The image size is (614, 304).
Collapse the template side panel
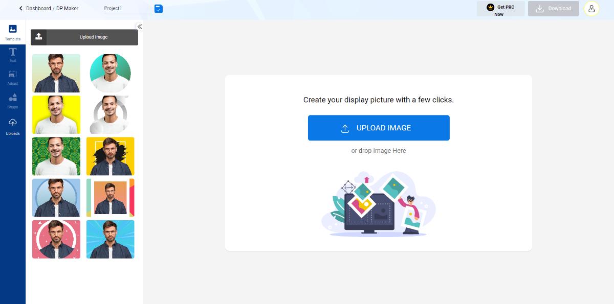coord(140,27)
